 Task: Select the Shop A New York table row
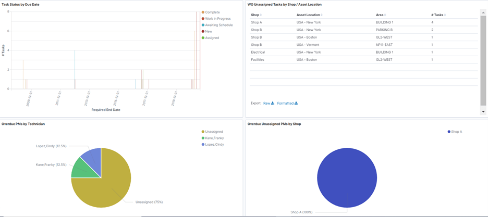(363, 22)
